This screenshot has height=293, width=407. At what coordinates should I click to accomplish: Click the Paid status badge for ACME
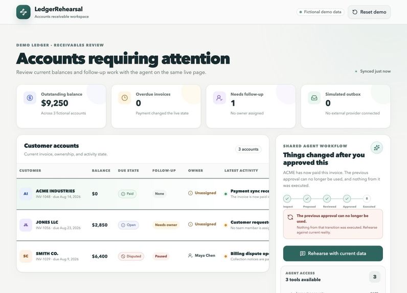[127, 194]
